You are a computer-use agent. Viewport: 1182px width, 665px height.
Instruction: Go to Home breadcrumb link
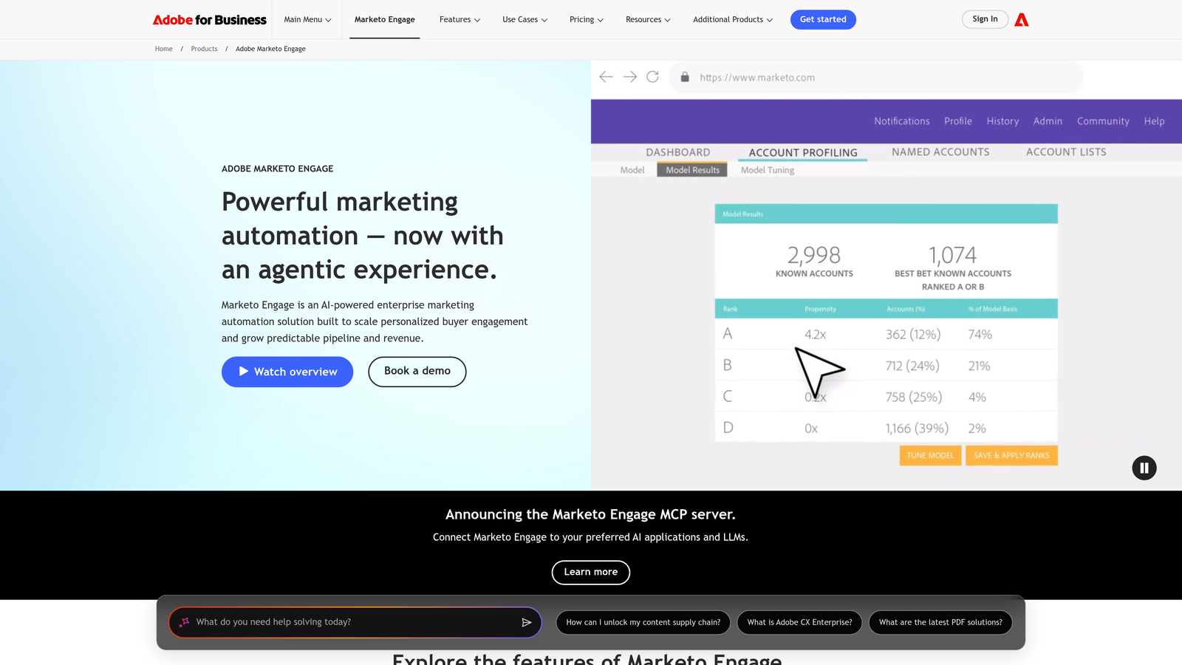pos(164,49)
